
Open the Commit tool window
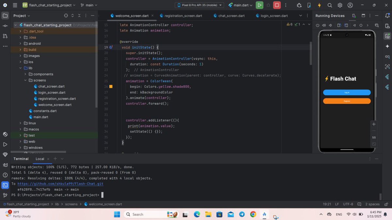[x=5, y=26]
